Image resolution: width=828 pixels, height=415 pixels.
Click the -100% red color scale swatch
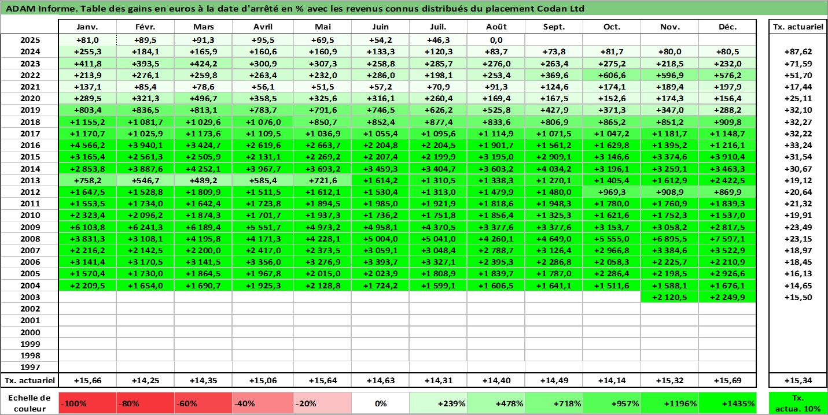pos(87,403)
